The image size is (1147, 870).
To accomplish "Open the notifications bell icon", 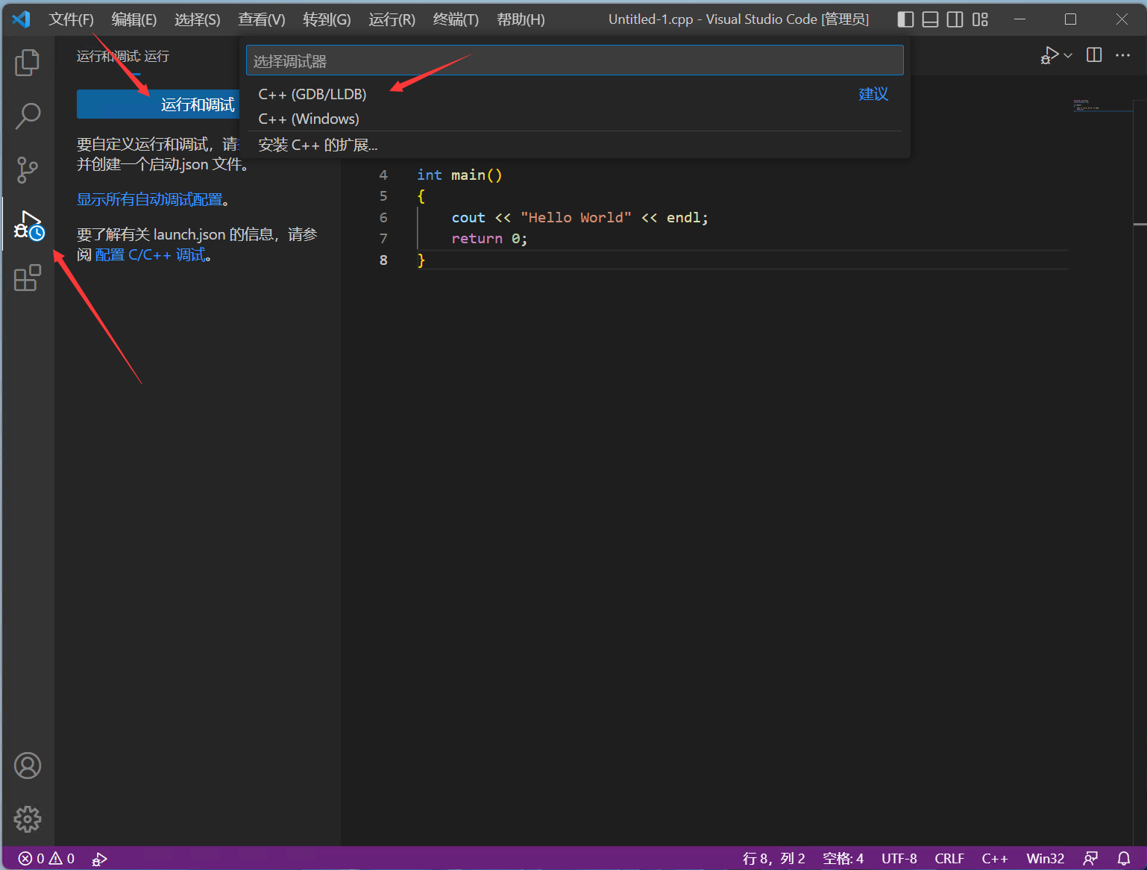I will (x=1124, y=859).
